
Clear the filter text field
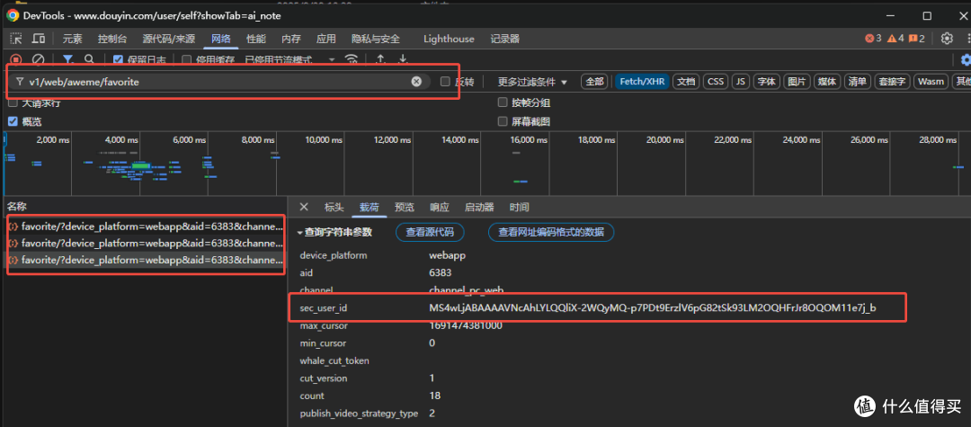pyautogui.click(x=417, y=81)
